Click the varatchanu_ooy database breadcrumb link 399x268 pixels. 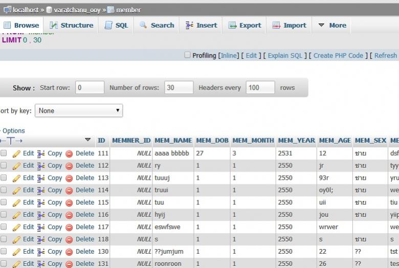point(77,10)
